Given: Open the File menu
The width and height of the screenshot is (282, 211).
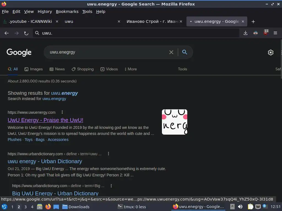Looking at the screenshot, I should pos(5,12).
